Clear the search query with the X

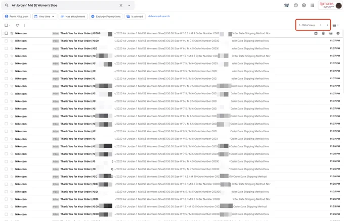point(121,5)
